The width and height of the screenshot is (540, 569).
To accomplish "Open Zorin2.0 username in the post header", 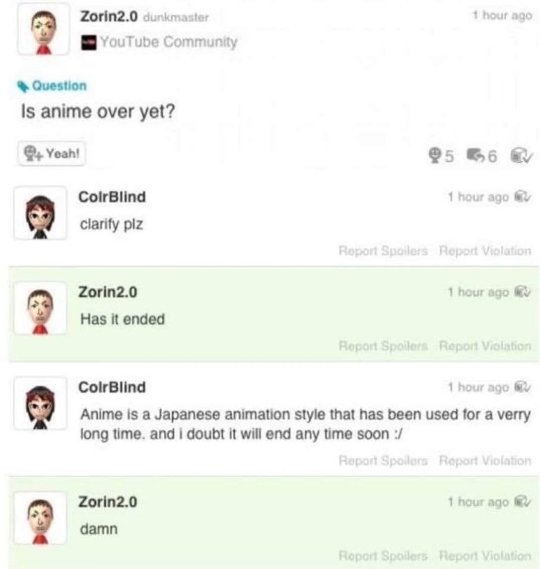I will [109, 16].
